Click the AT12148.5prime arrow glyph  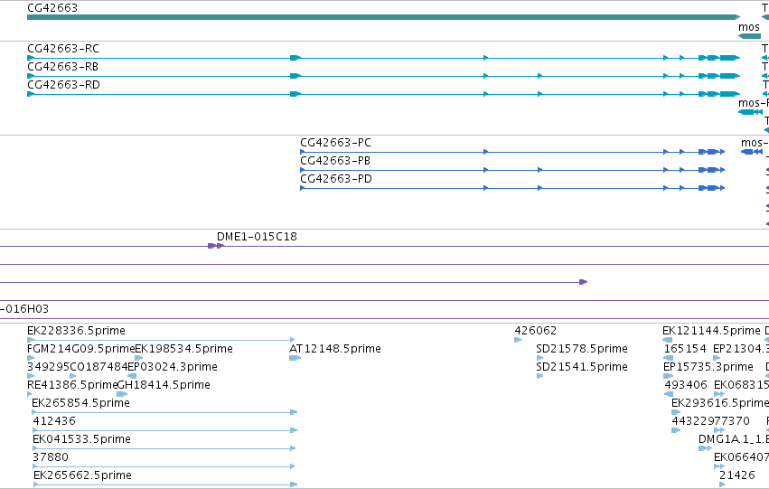(x=295, y=358)
